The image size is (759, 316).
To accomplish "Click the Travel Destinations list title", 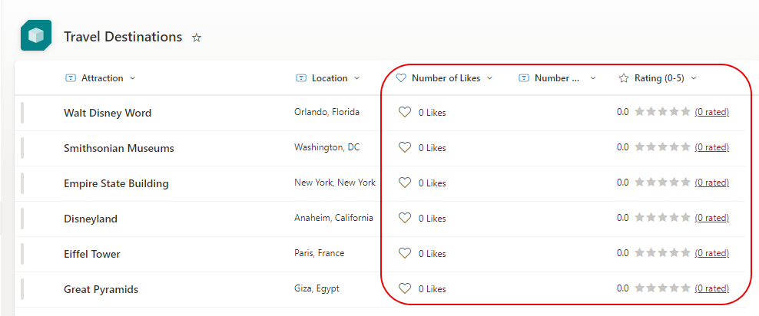I will tap(123, 37).
